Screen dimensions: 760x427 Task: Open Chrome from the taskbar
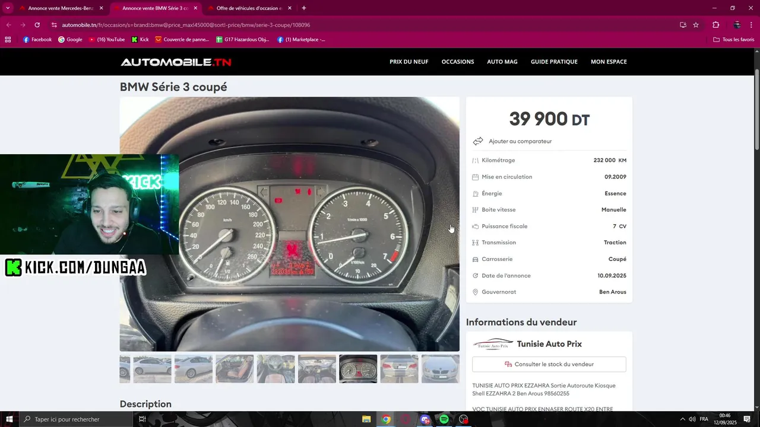pyautogui.click(x=386, y=419)
